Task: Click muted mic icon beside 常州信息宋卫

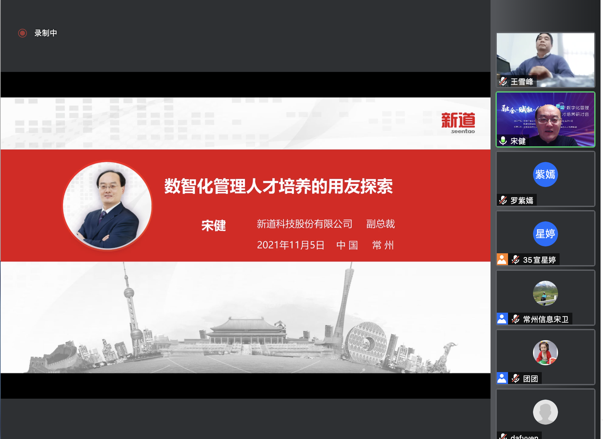Action: click(516, 319)
